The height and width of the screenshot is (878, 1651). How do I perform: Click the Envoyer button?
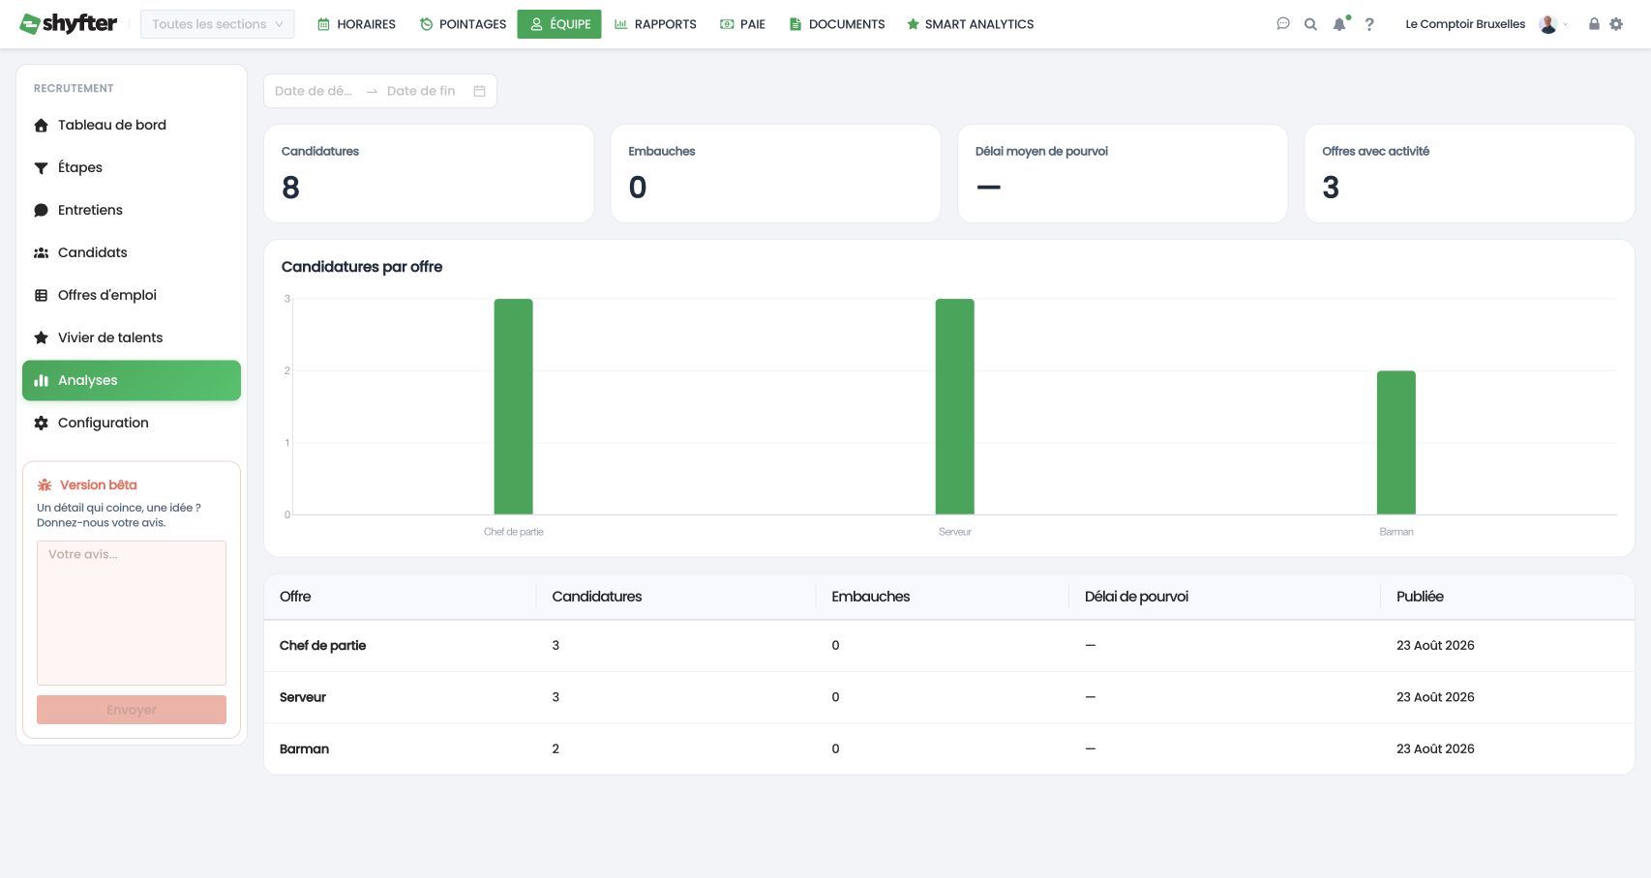point(132,710)
